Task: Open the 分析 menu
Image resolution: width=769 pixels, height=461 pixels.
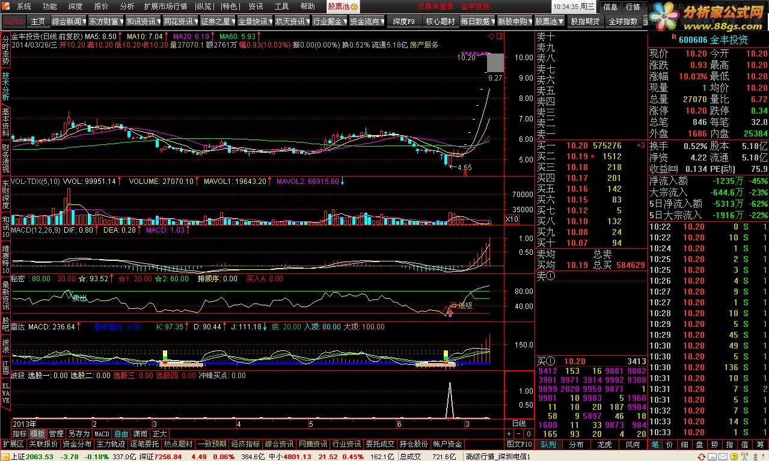Action: coord(127,7)
